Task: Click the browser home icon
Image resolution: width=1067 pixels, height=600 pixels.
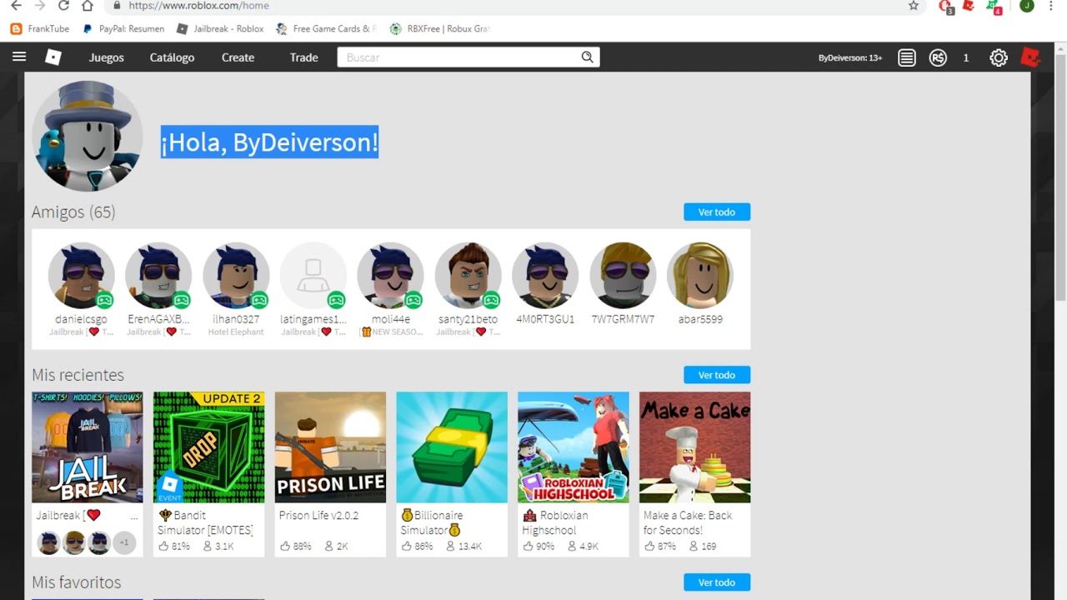Action: click(x=88, y=6)
